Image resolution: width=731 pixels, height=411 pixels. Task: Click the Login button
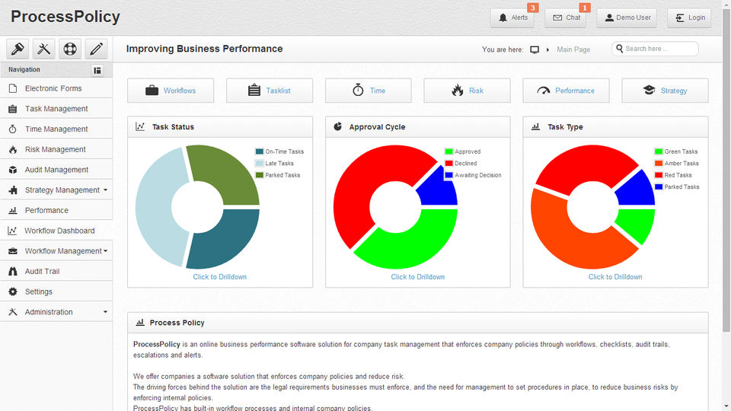689,18
